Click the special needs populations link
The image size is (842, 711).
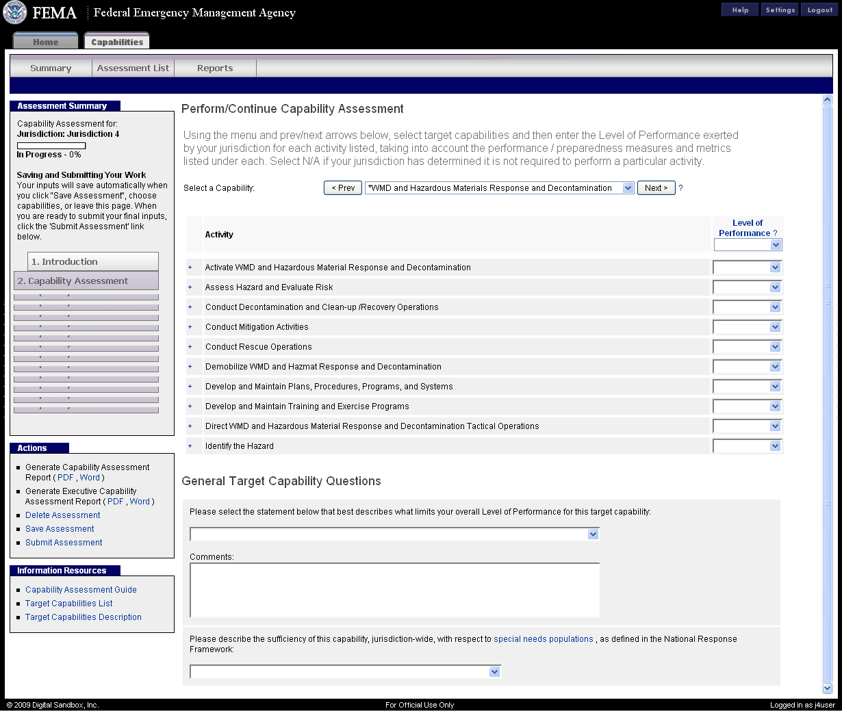[x=544, y=639]
